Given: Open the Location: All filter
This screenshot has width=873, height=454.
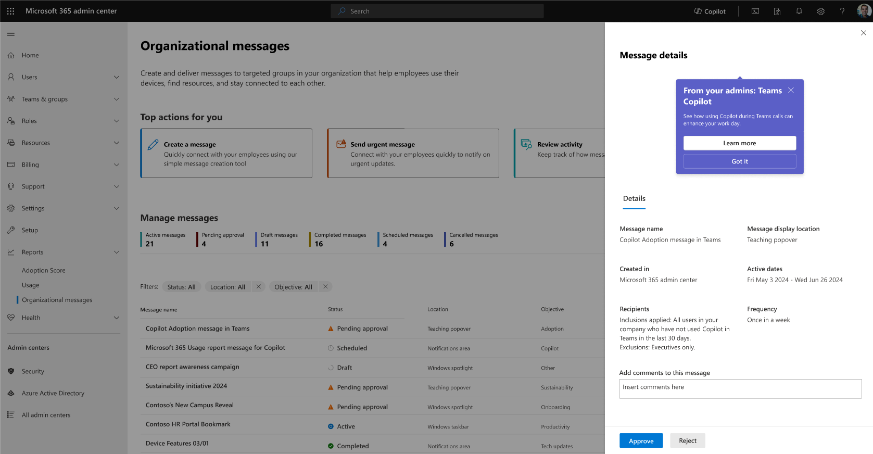Looking at the screenshot, I should (227, 287).
